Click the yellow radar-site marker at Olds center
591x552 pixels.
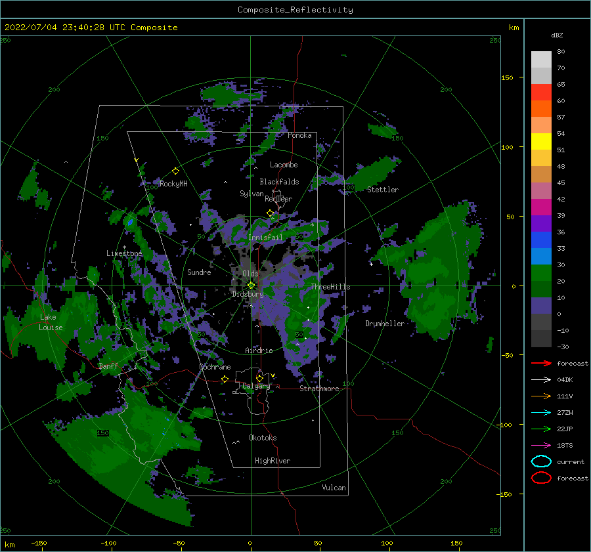pyautogui.click(x=251, y=286)
